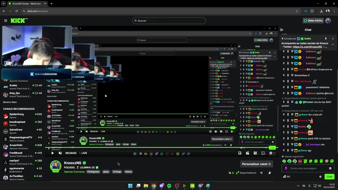
Task: Click the KICK logo
Action: pyautogui.click(x=19, y=21)
